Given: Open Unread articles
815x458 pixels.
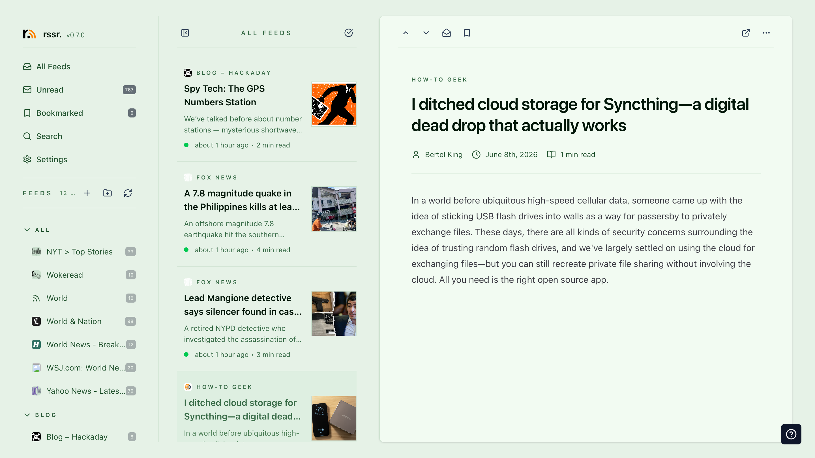Looking at the screenshot, I should tap(79, 89).
